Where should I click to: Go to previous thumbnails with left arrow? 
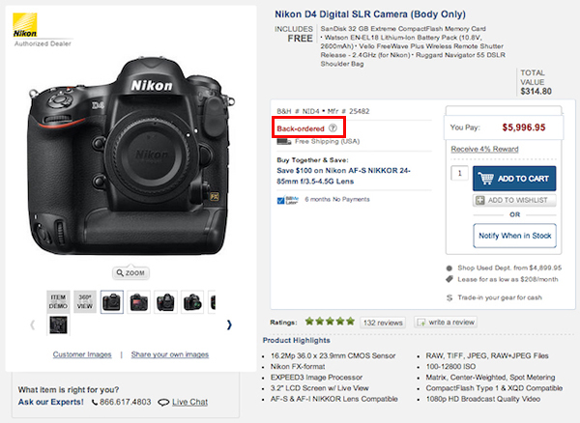point(33,324)
